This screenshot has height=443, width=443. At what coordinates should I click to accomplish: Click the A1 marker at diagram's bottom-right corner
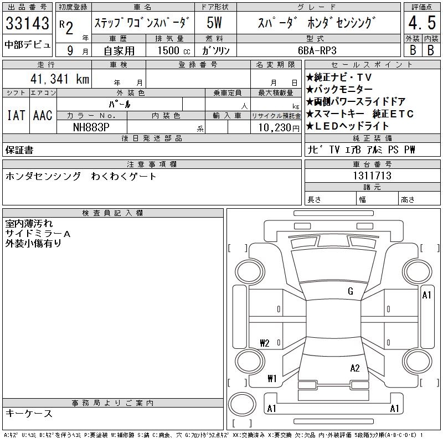[x=395, y=409]
